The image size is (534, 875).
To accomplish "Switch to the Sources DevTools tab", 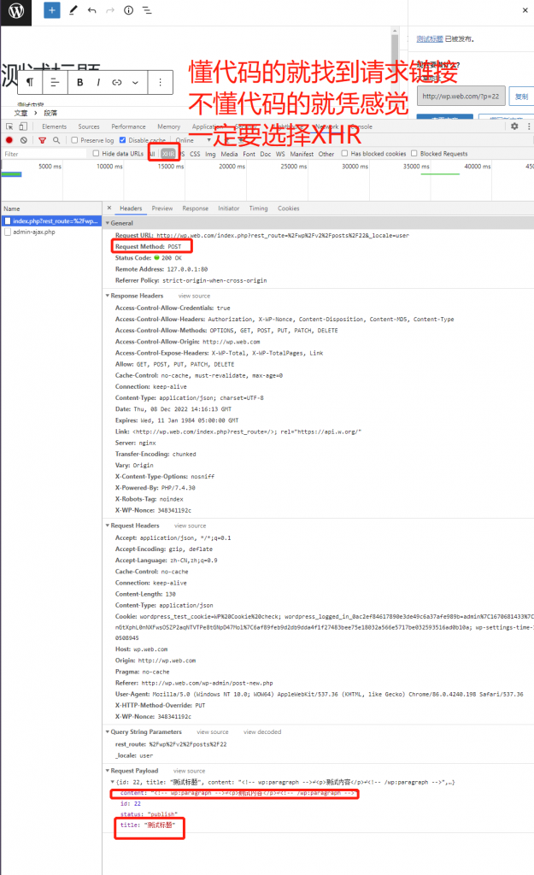I will [89, 126].
